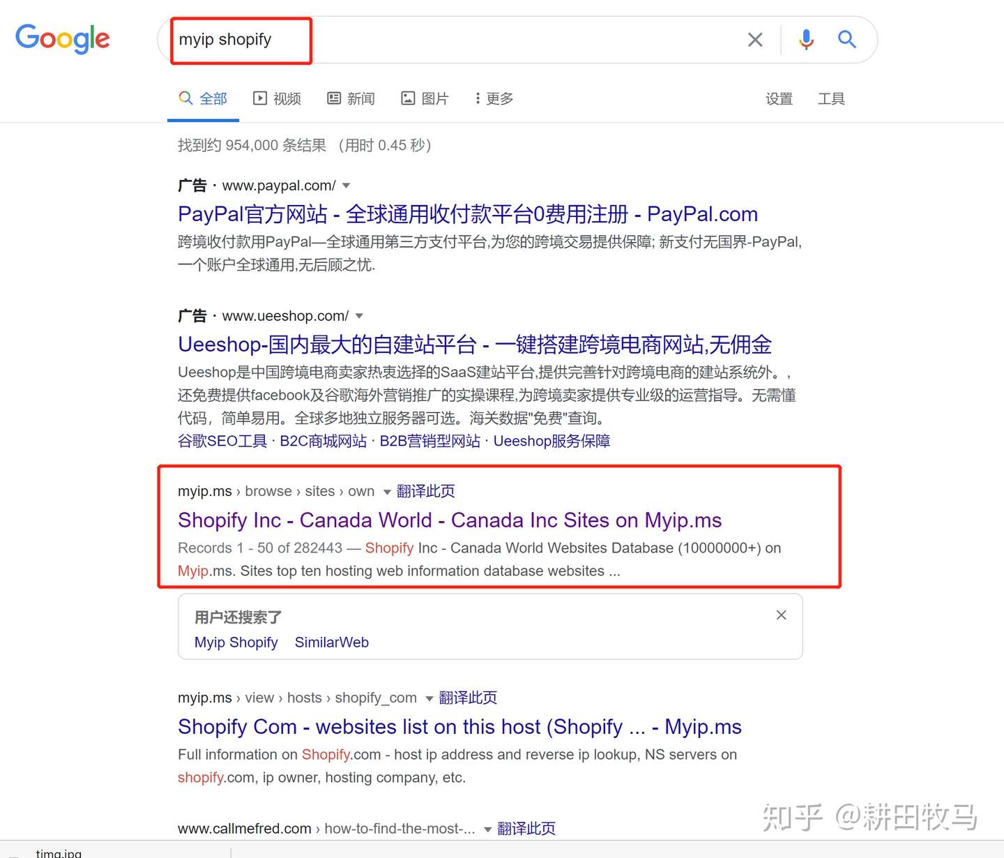Image resolution: width=1004 pixels, height=858 pixels.
Task: Switch to the 视频 tab
Action: [277, 98]
